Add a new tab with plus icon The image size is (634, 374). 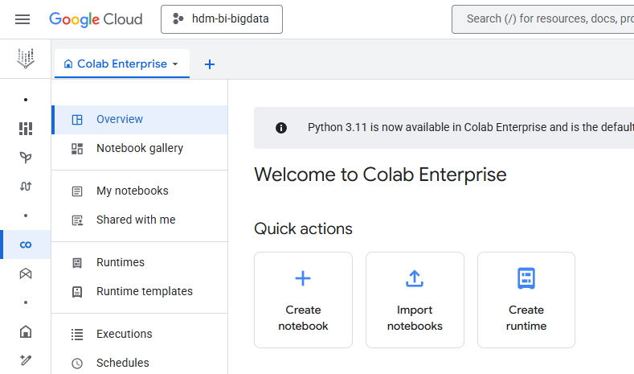(x=210, y=64)
